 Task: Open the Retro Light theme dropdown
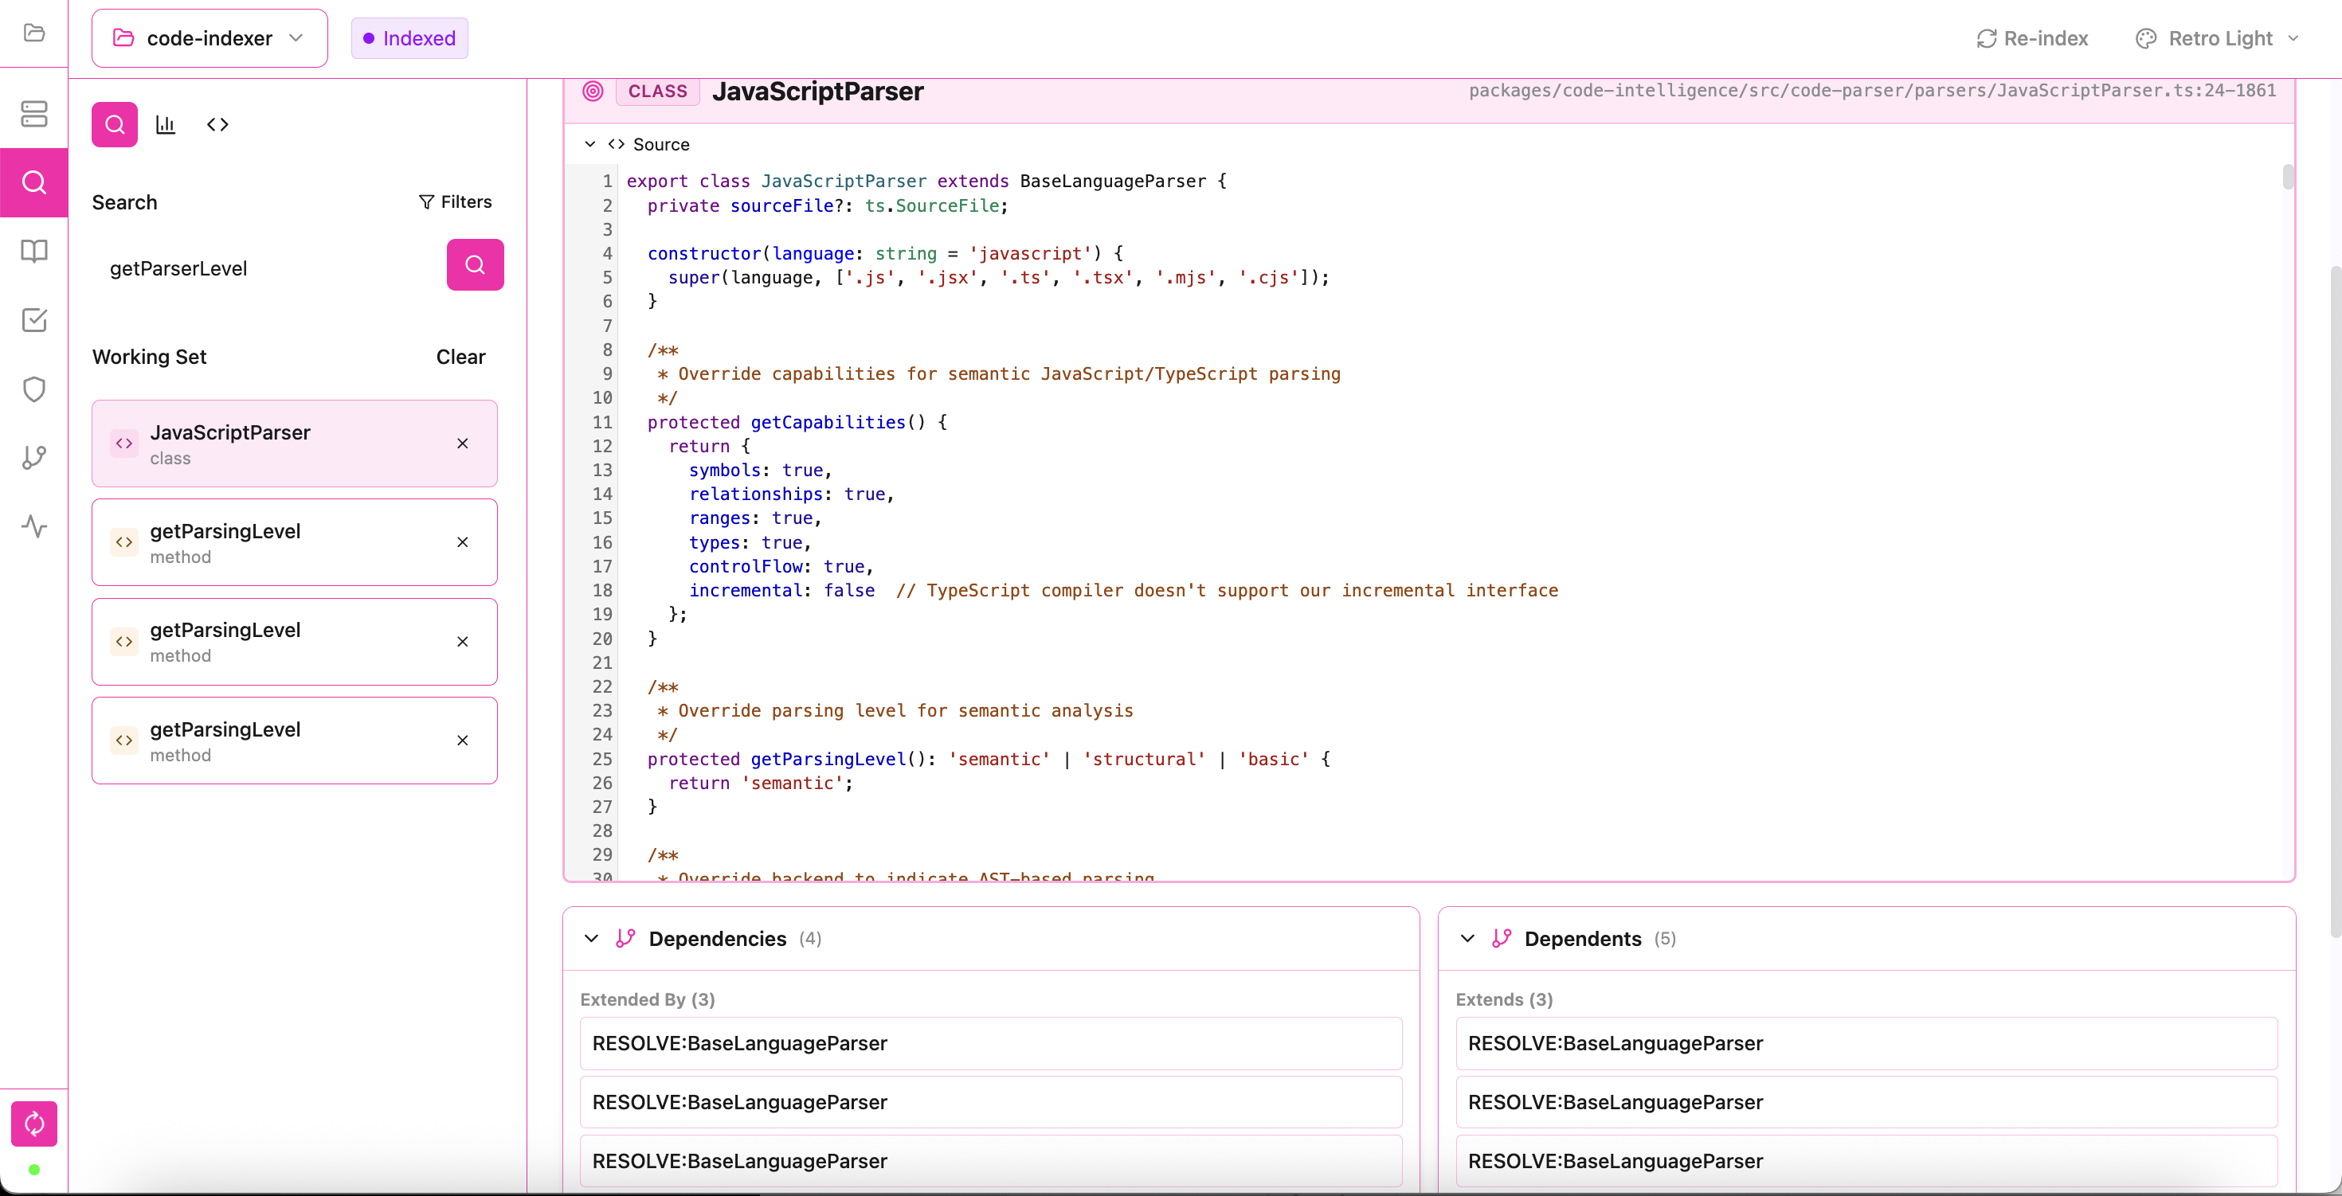2219,38
